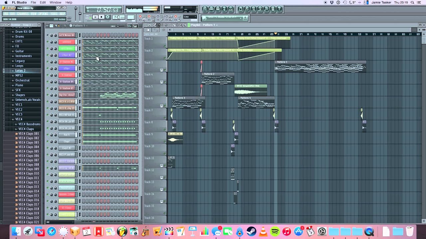426x239 pixels.
Task: Open the VEC1 BD Sub 45 channel button
Action: [67, 115]
